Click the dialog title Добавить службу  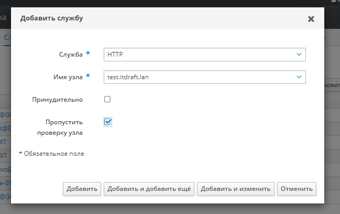tap(51, 18)
